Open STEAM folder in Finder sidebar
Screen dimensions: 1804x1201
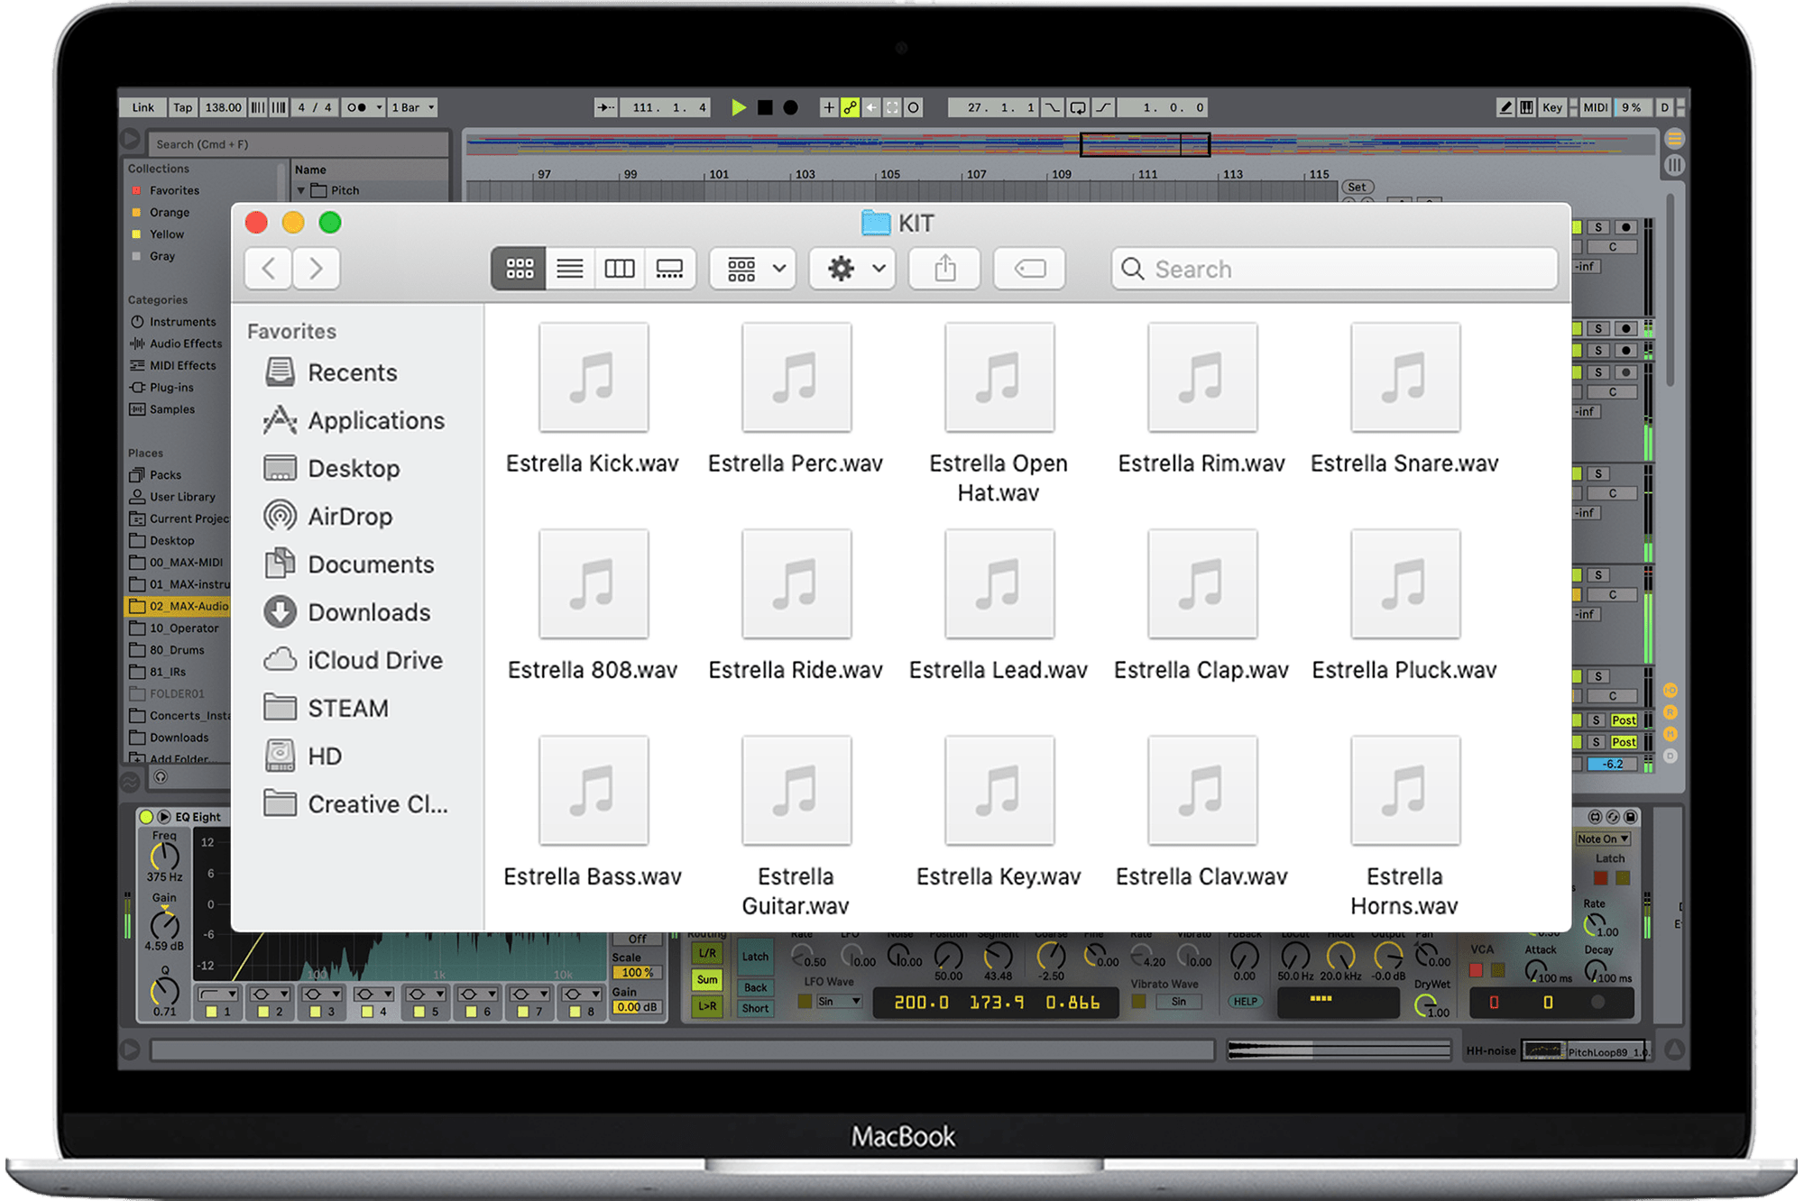327,708
